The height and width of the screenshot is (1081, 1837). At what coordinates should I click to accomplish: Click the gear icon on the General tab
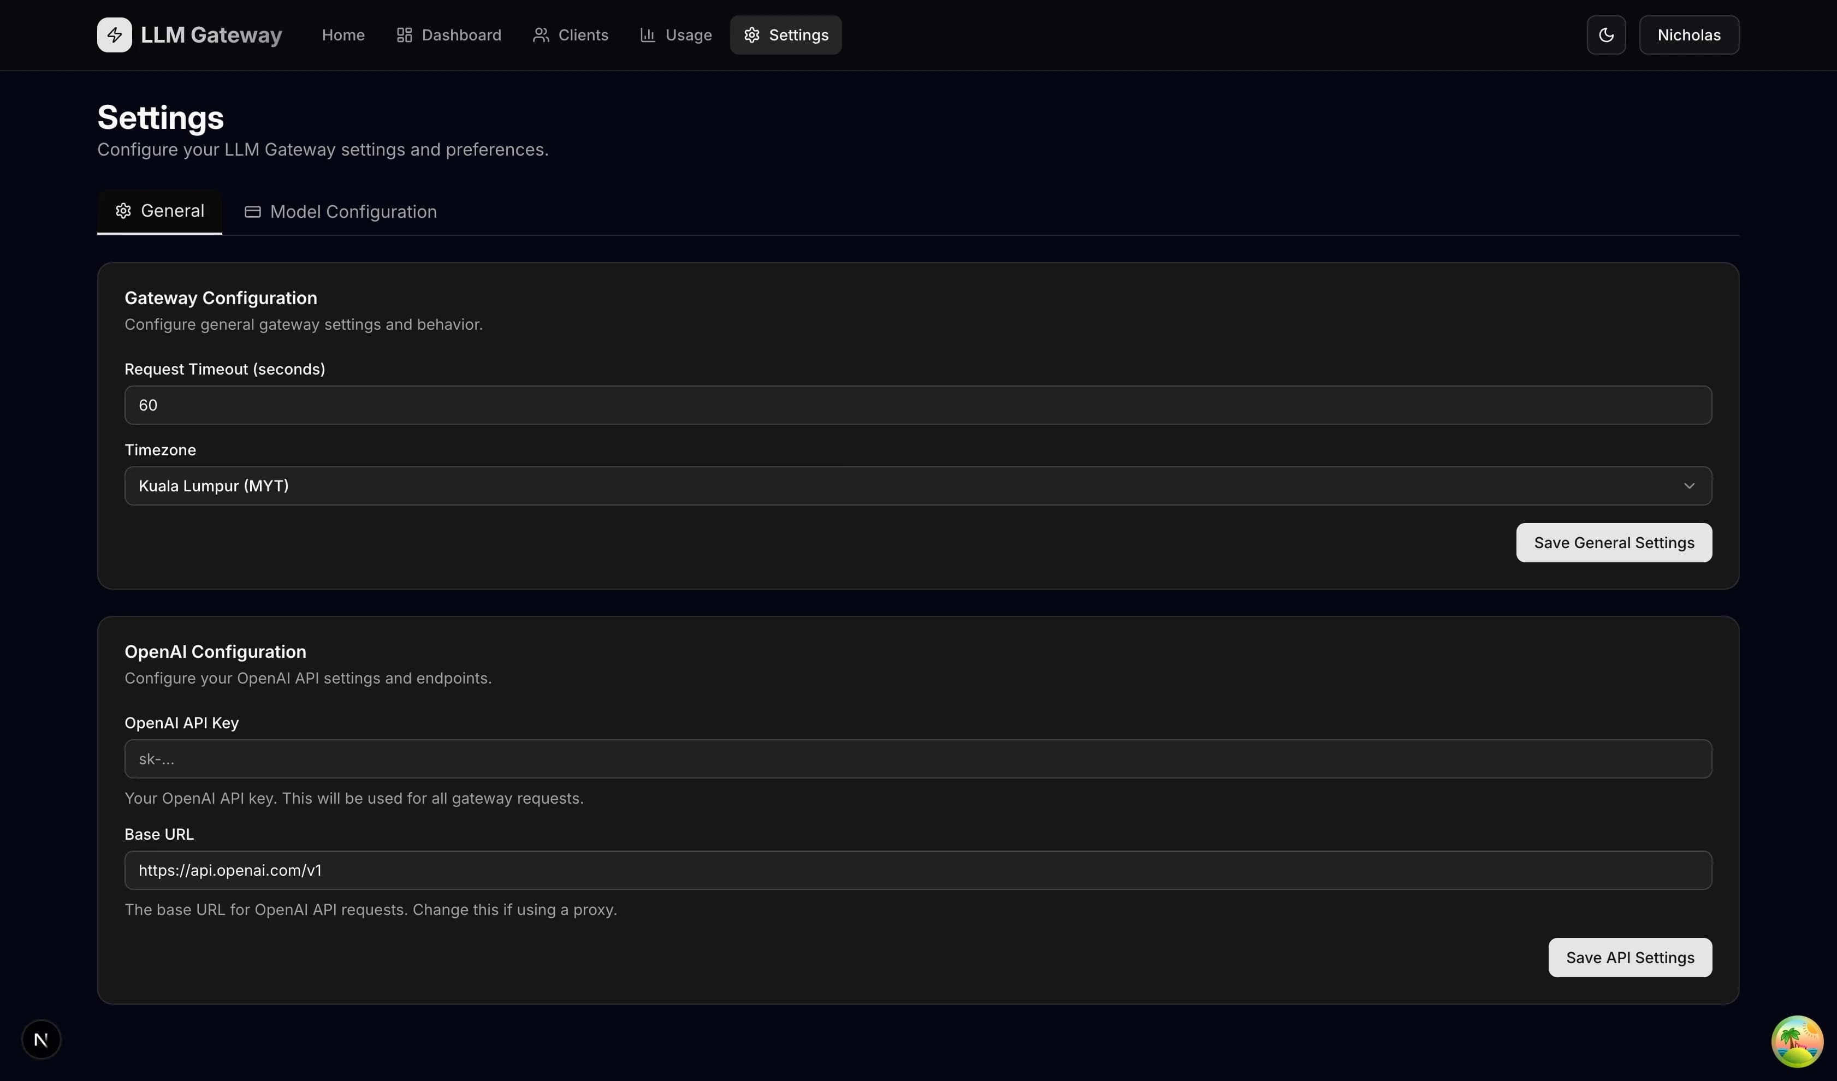tap(123, 211)
